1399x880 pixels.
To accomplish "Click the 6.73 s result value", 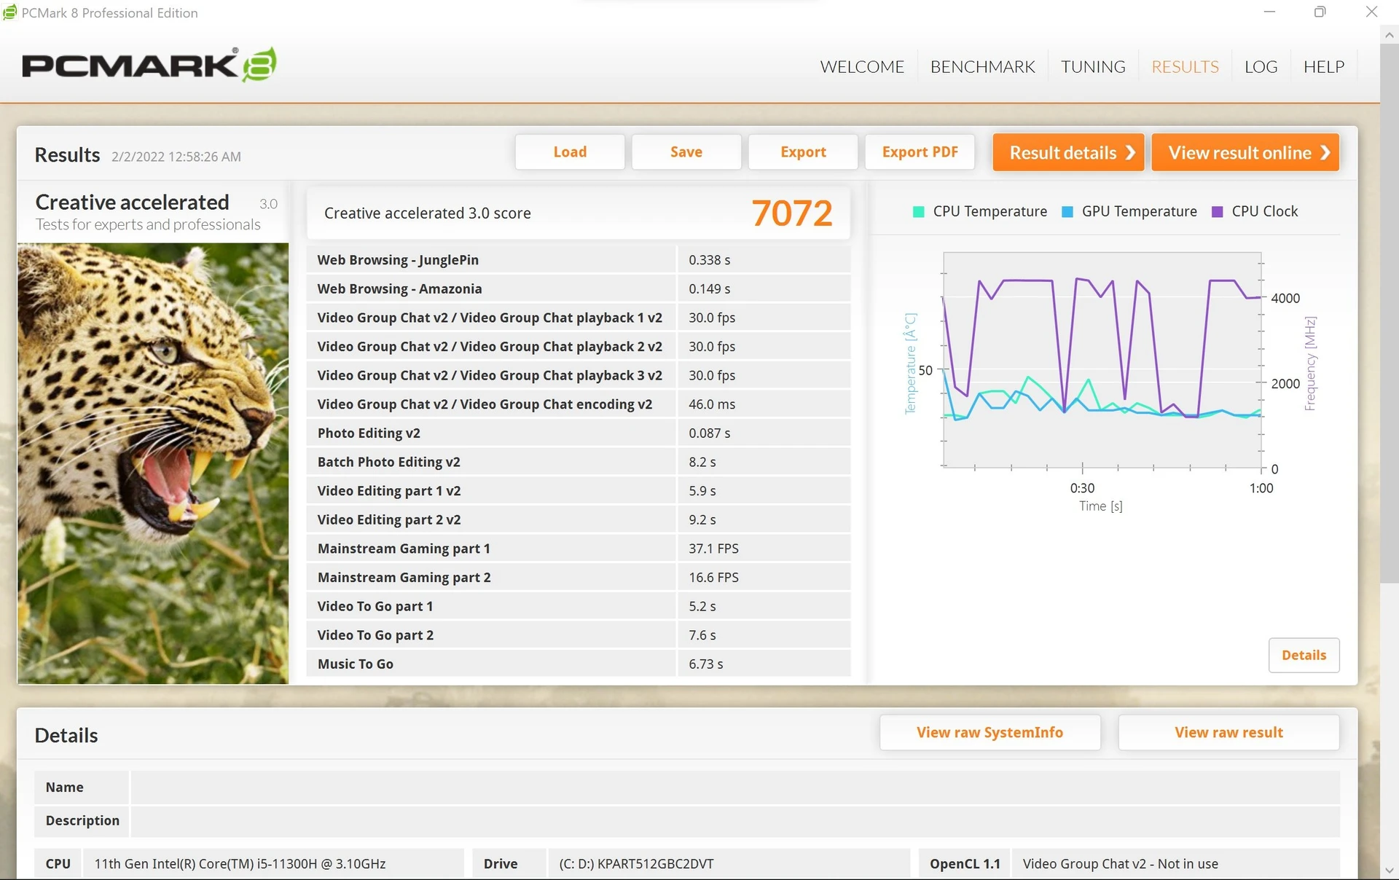I will pos(705,664).
